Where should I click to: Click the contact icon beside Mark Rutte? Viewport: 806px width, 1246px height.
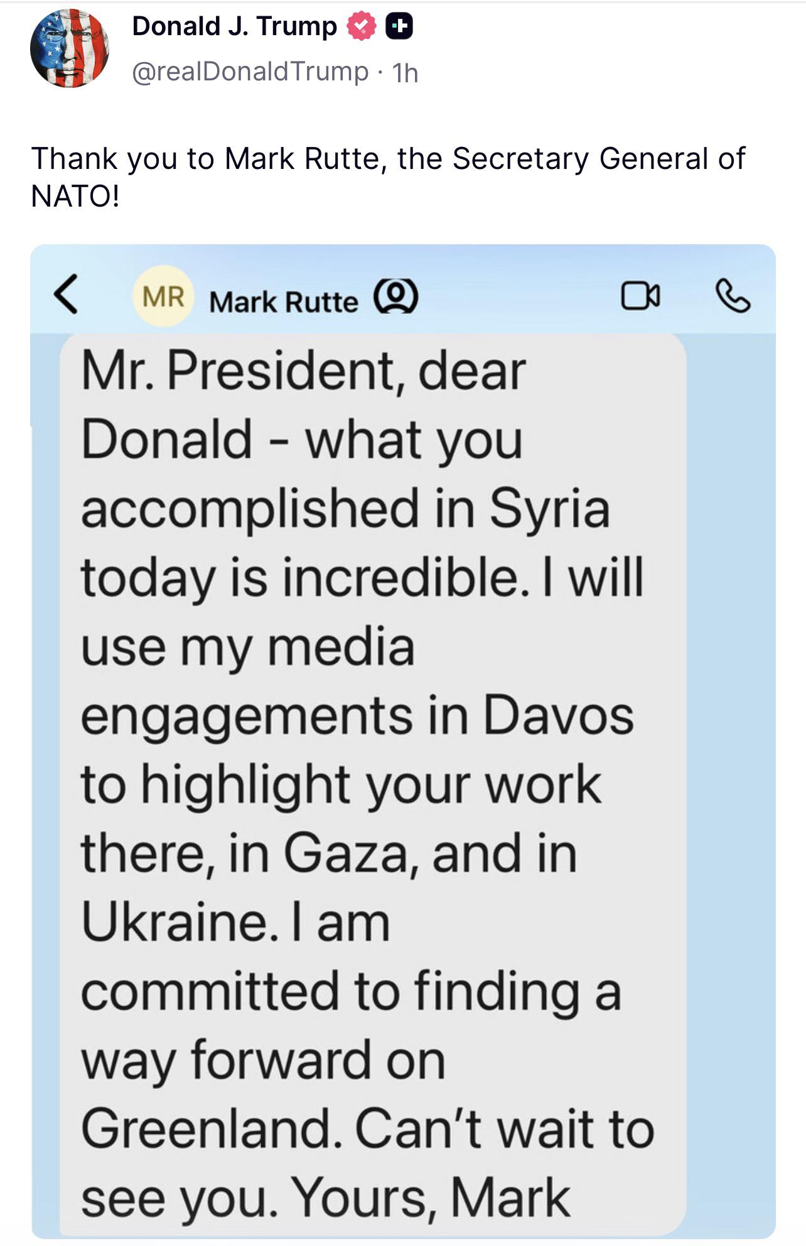tap(395, 296)
